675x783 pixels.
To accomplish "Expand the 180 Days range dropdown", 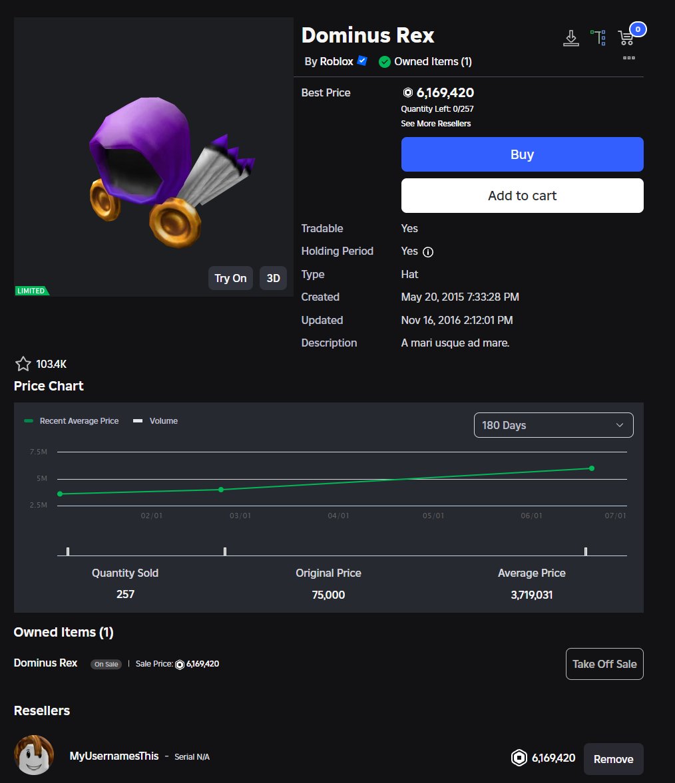I will point(554,425).
